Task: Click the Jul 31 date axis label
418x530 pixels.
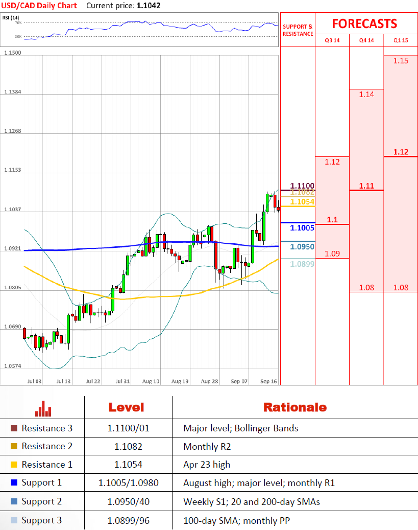Action: tap(122, 381)
